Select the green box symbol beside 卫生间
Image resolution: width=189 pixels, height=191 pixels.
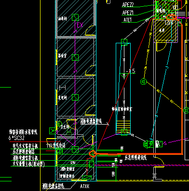(x=52, y=131)
